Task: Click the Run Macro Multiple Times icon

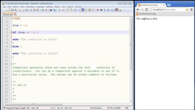Action: point(108,10)
